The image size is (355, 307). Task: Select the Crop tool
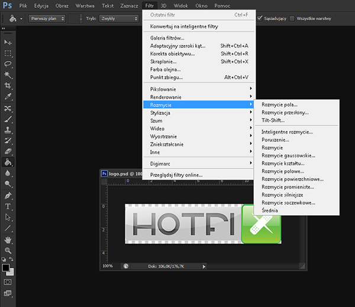click(8, 86)
